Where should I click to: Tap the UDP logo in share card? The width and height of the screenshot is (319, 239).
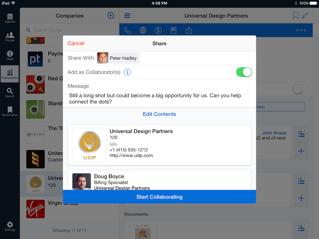pos(89,145)
